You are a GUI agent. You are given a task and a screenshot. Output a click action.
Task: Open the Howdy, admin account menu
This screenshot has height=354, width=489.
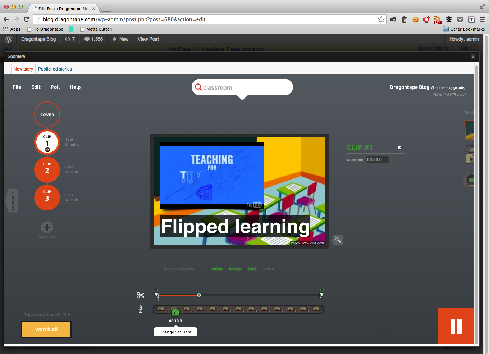[x=464, y=39]
